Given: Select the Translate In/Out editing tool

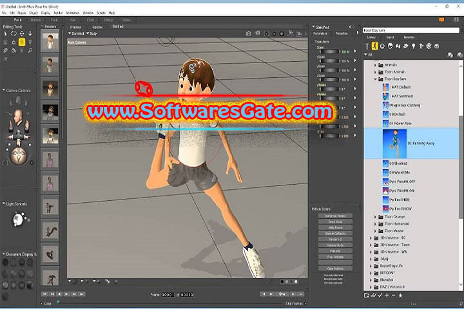Looking at the screenshot, I should (30, 33).
